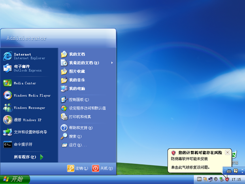This screenshot has width=245, height=184.
Task: Open 控制面板 (C)
Action: tap(87, 100)
